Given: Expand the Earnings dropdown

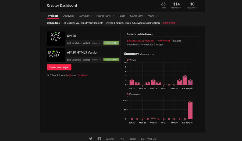Looking at the screenshot, I should (85, 16).
